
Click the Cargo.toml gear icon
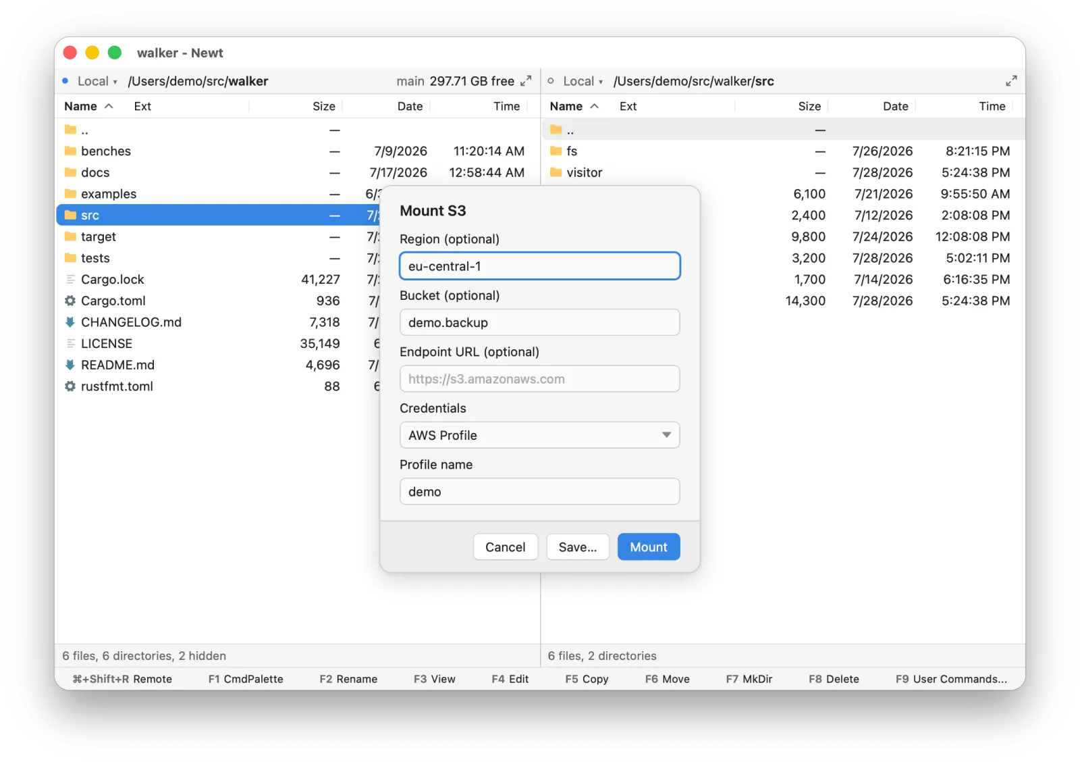tap(70, 301)
